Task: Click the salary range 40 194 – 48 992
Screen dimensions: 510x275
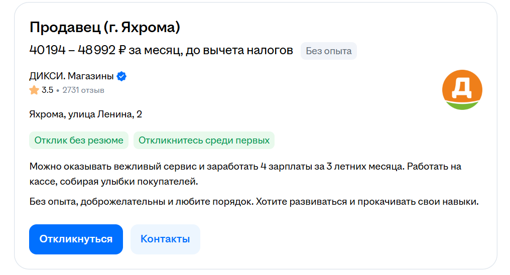Action: [x=72, y=50]
